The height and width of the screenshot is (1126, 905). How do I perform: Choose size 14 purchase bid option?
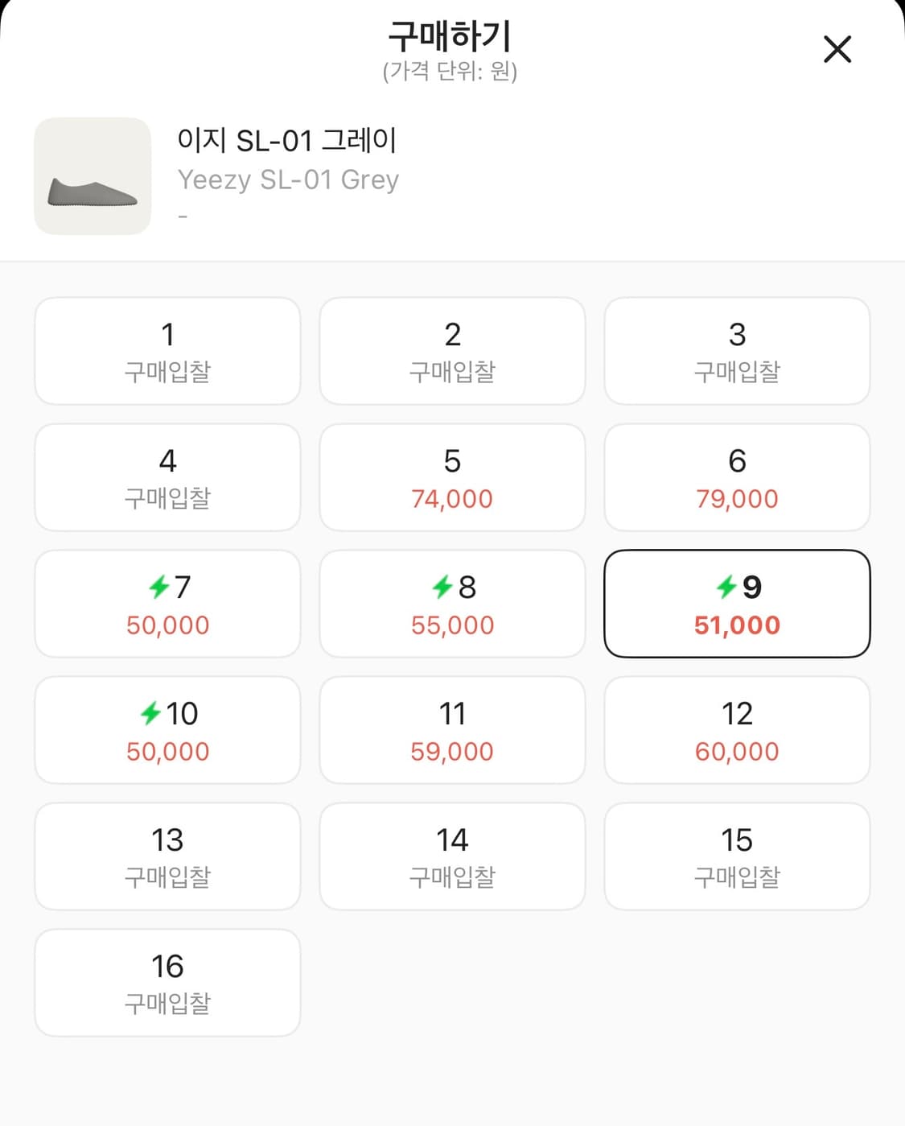tap(452, 856)
